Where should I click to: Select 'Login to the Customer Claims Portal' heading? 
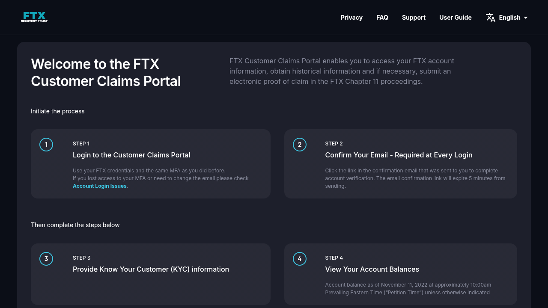coord(131,155)
